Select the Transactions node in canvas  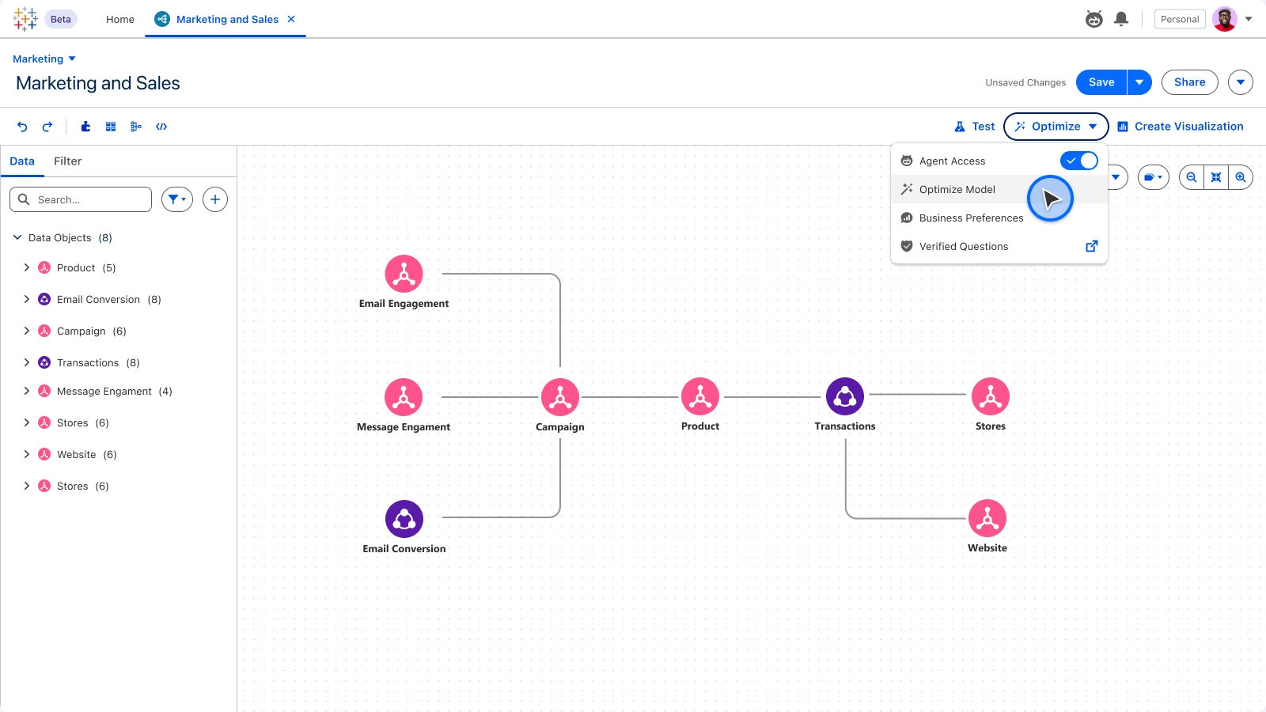(845, 396)
